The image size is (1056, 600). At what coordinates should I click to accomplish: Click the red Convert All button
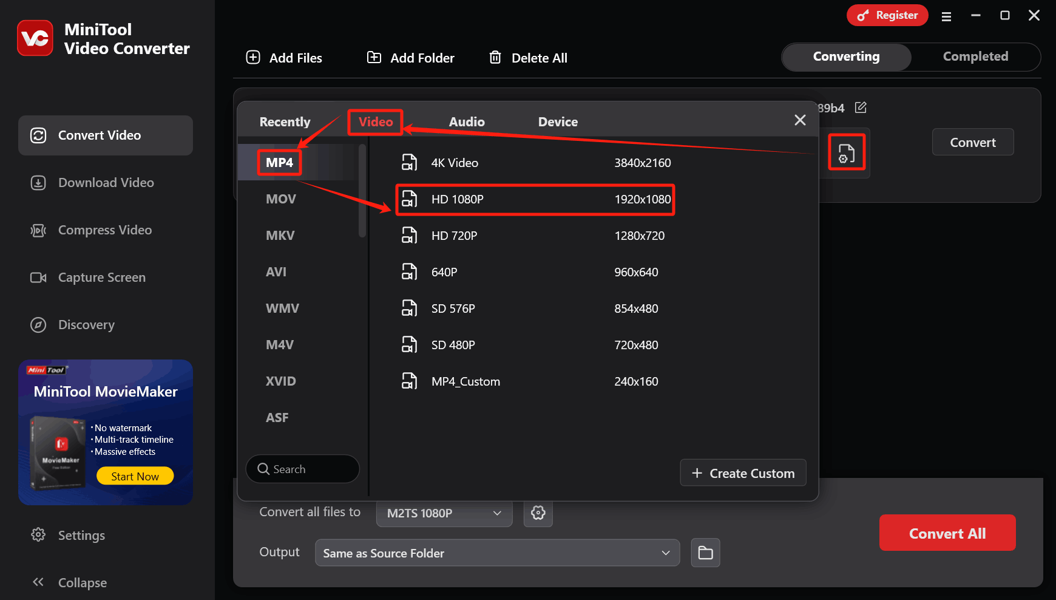(x=947, y=533)
